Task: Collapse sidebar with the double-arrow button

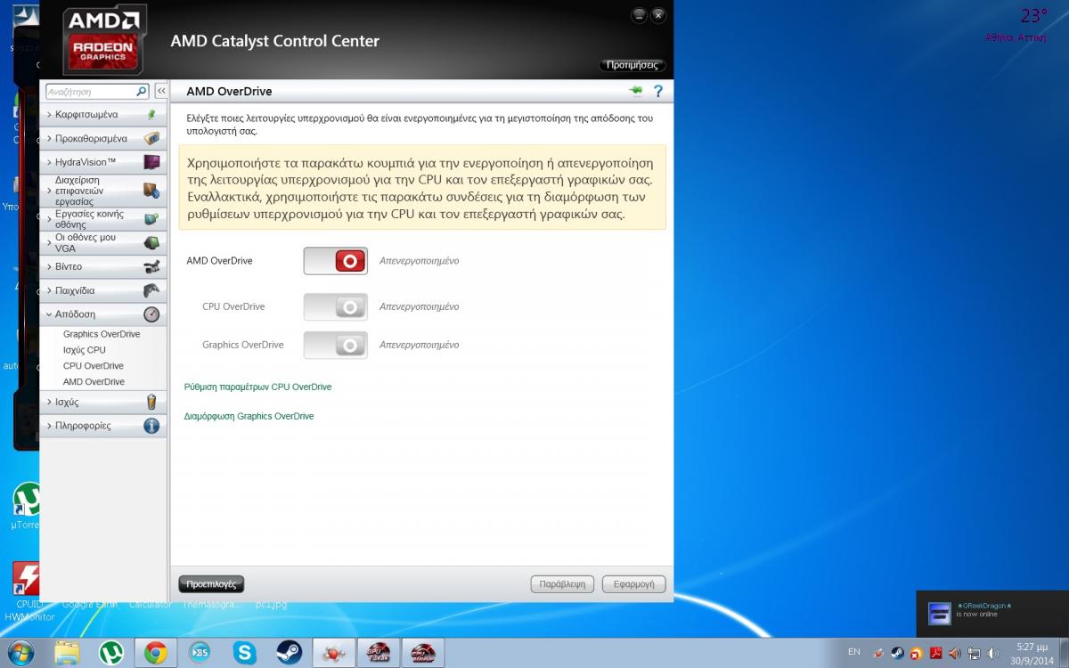Action: 161,91
